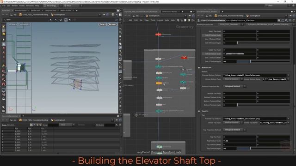296x166 pixels.
Task: Select the red node at top of network
Action: (158, 35)
